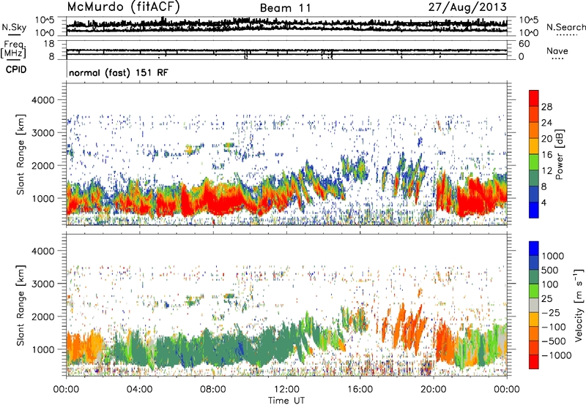Image resolution: width=586 pixels, height=405 pixels.
Task: Click the '18' frequency axis tick label
Action: 48,43
